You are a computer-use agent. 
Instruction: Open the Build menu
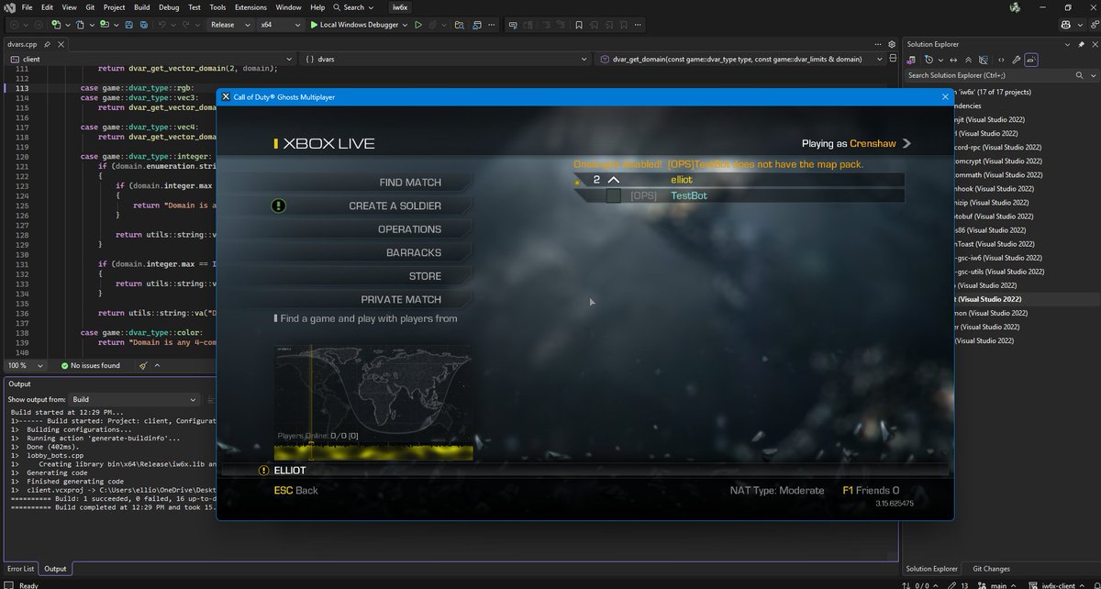coord(141,7)
